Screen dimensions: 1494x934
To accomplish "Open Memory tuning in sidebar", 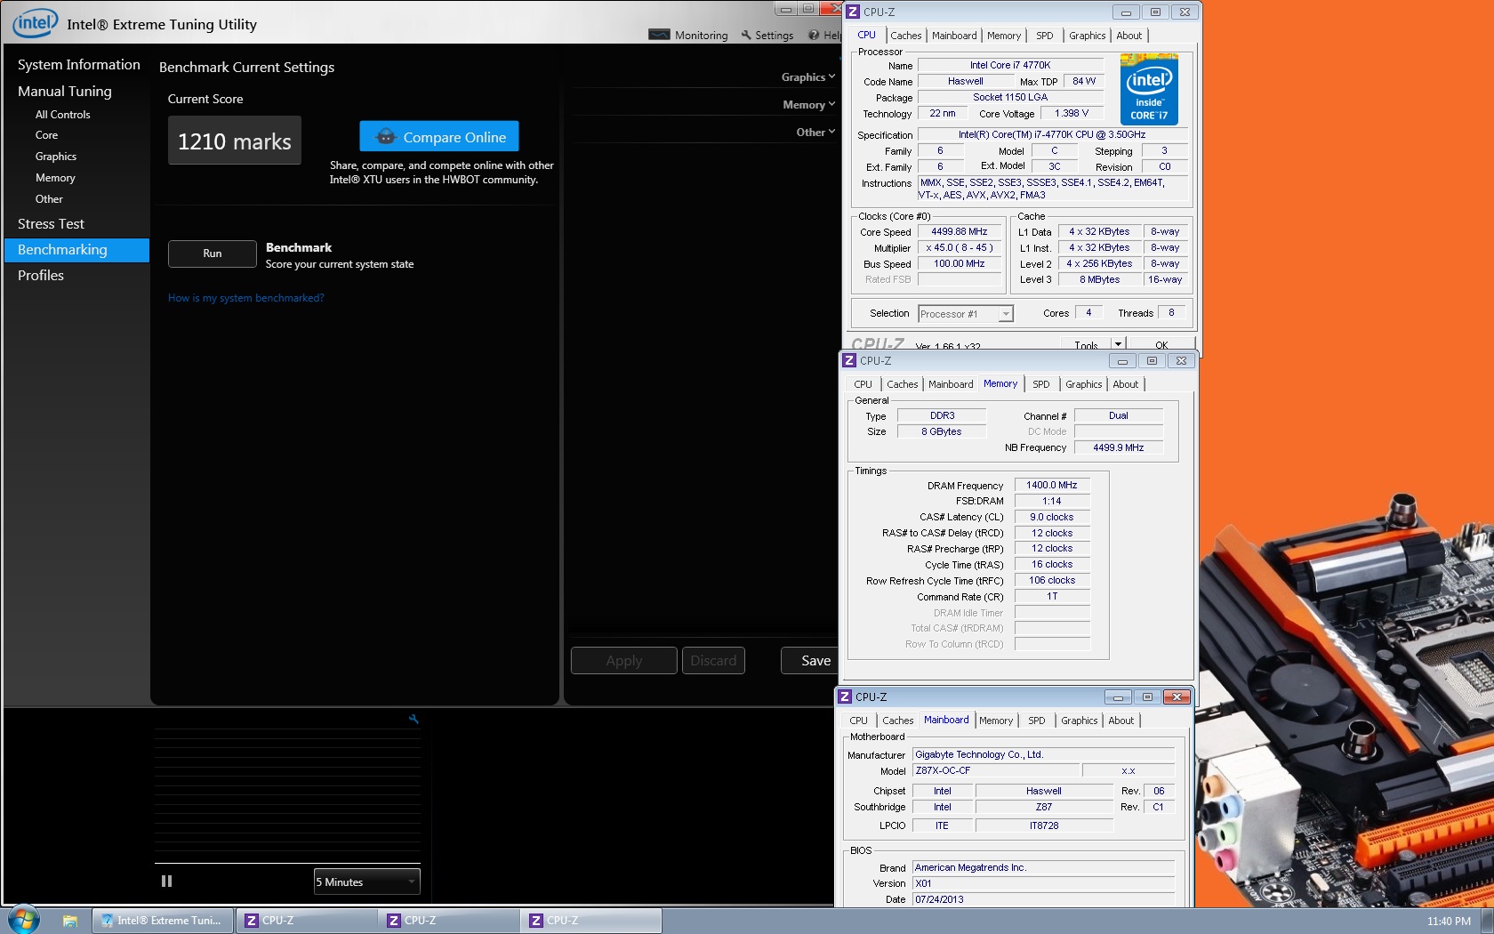I will click(x=55, y=178).
